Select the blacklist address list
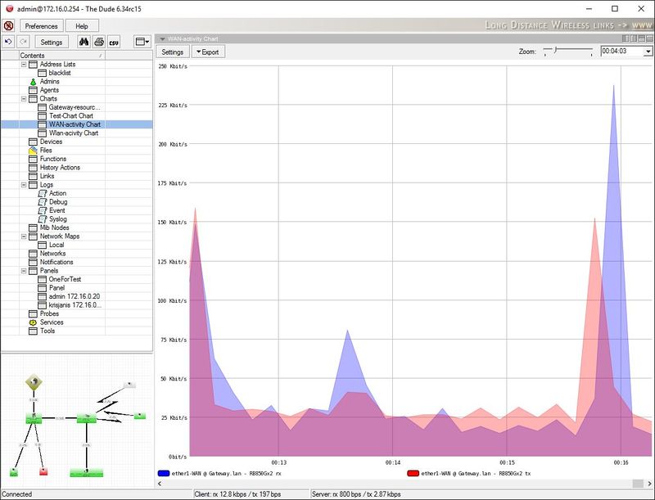This screenshot has height=500, width=655. [60, 73]
